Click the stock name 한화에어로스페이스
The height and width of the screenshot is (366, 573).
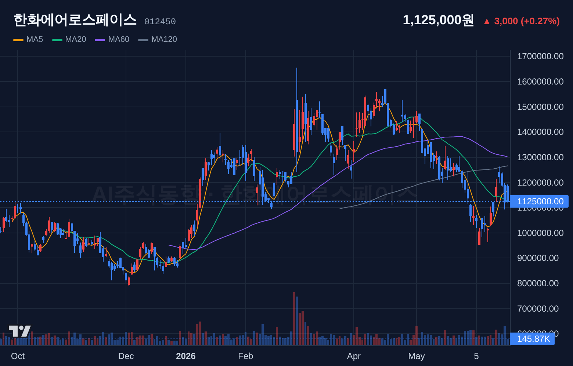coord(75,20)
